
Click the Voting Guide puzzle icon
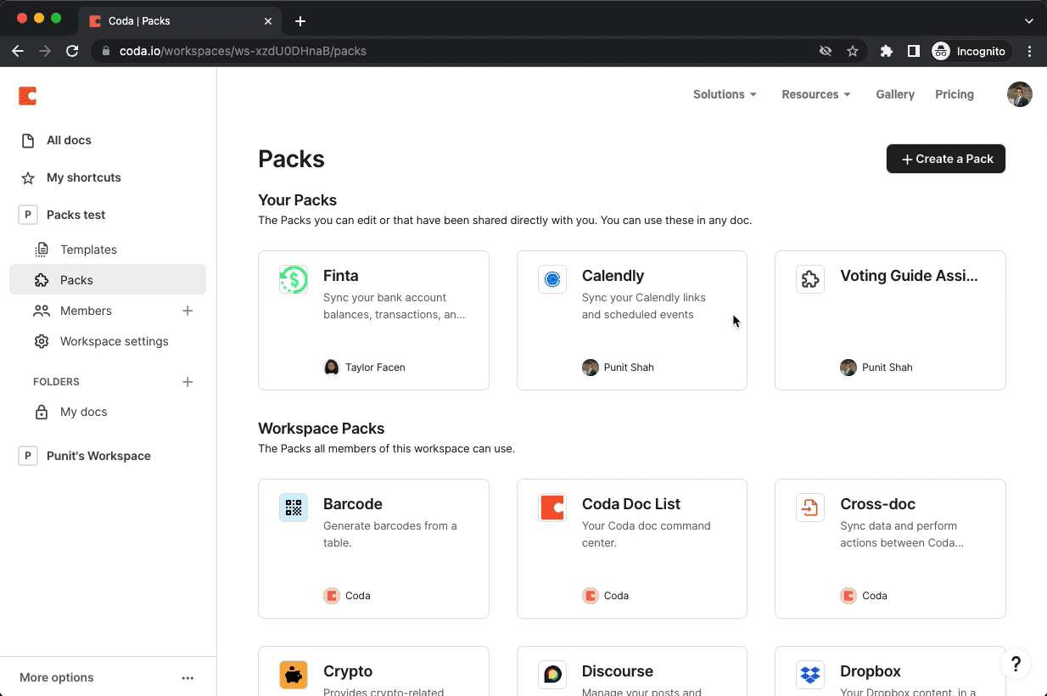point(810,280)
